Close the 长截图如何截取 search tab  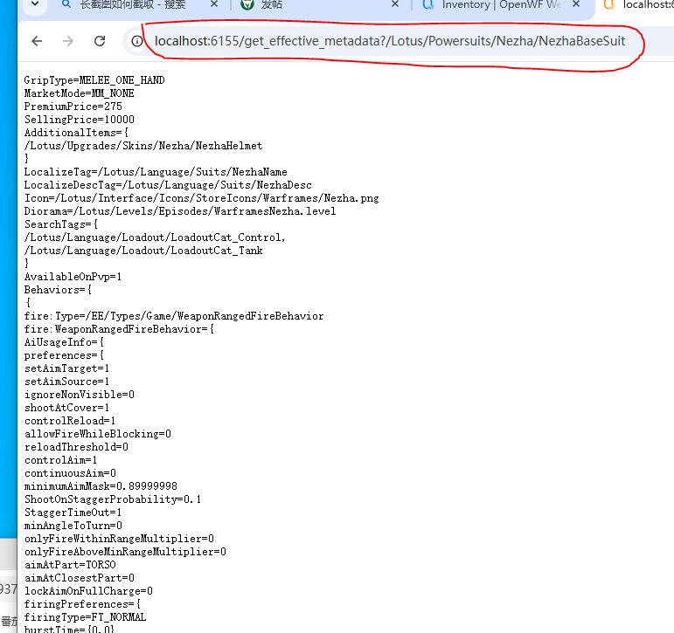click(x=215, y=5)
